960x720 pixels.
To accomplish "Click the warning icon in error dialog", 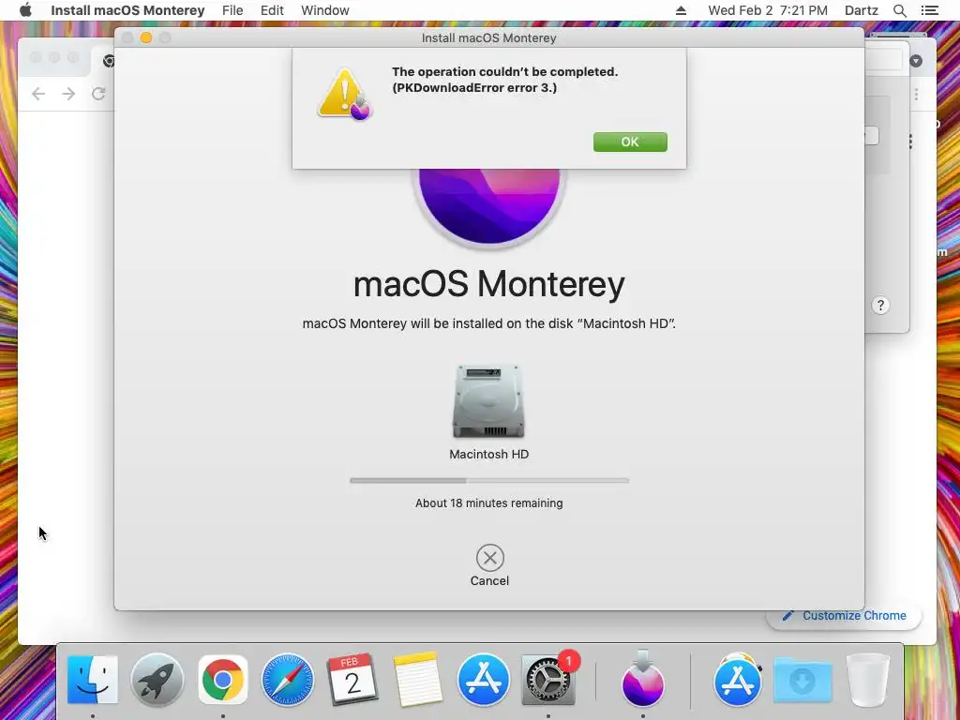I will tap(345, 94).
